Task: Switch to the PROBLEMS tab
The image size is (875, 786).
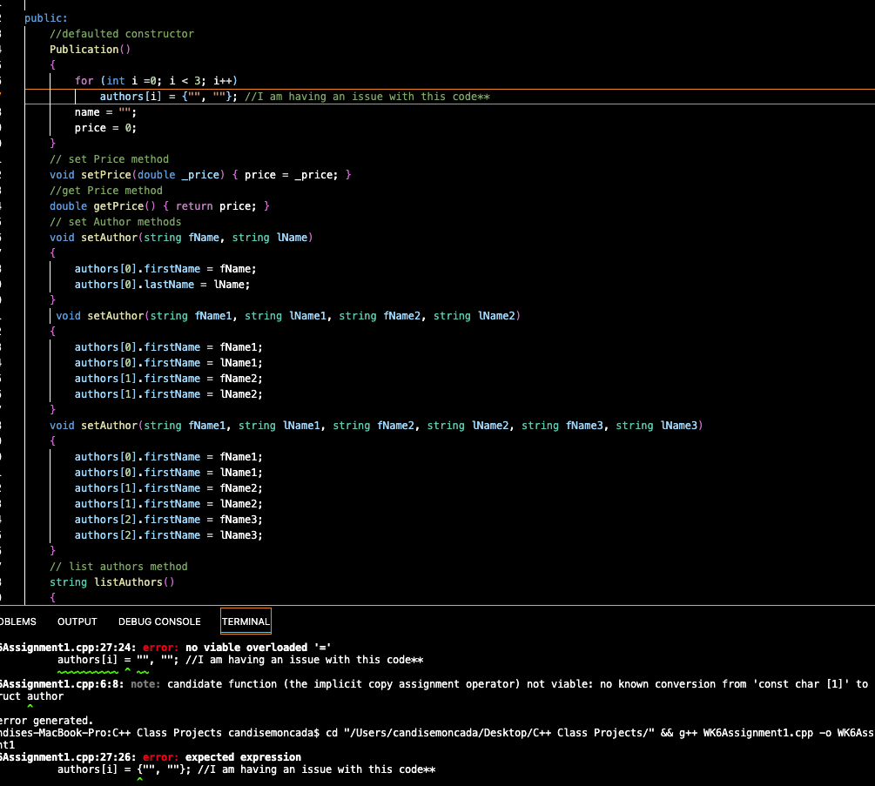Action: pos(19,621)
